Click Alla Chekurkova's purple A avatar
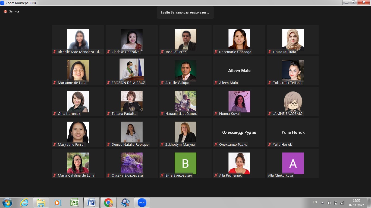This screenshot has height=208, width=371. click(293, 163)
